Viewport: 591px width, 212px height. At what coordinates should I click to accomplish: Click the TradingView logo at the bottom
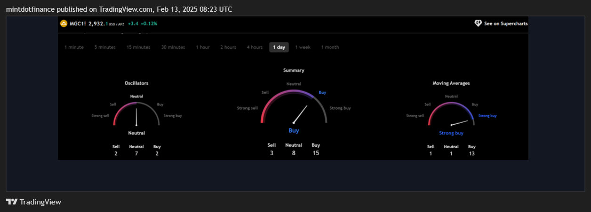pos(33,202)
